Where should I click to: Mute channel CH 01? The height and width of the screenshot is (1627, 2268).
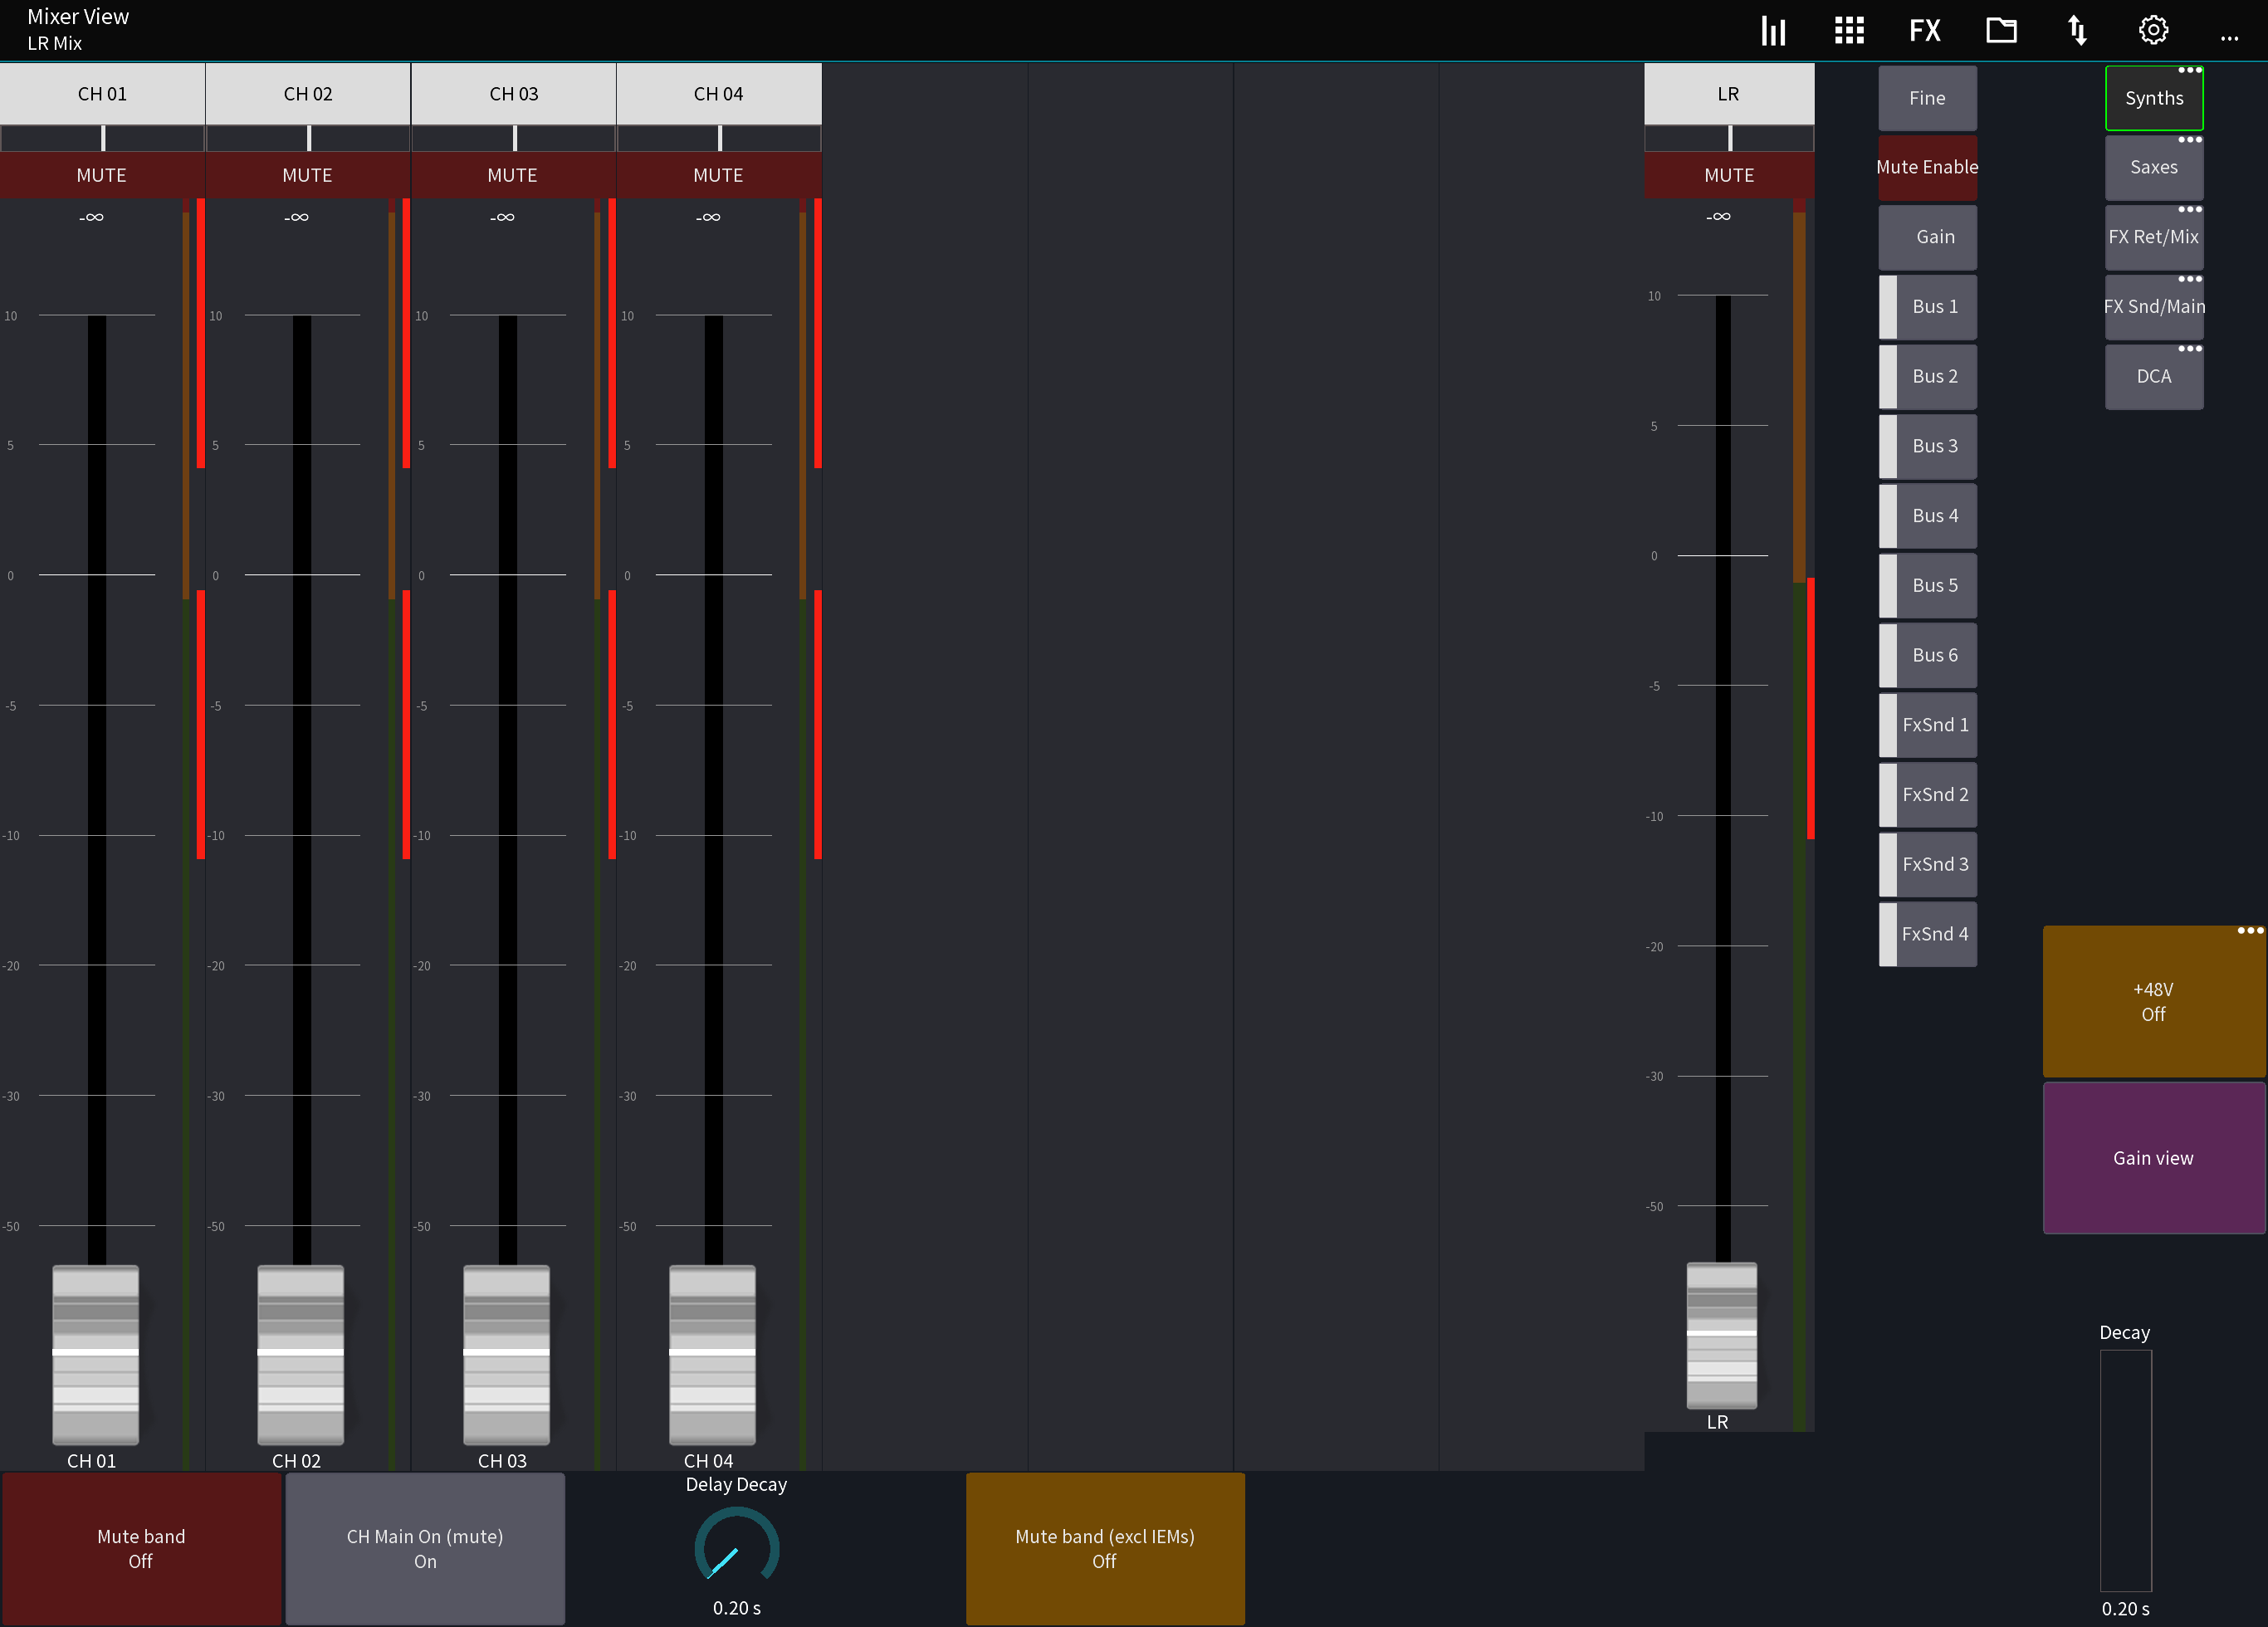(x=101, y=174)
